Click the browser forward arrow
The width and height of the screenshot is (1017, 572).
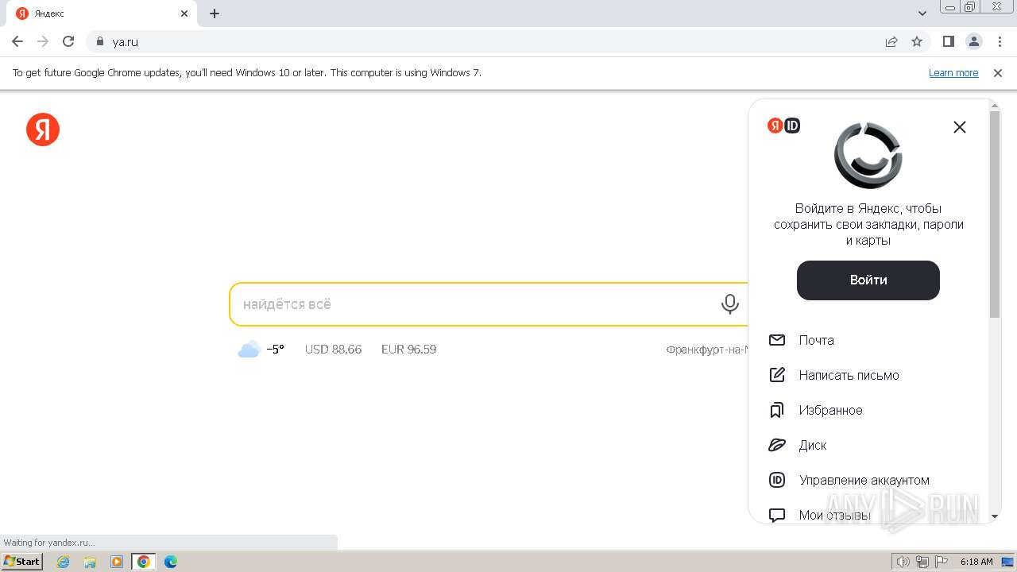point(43,41)
